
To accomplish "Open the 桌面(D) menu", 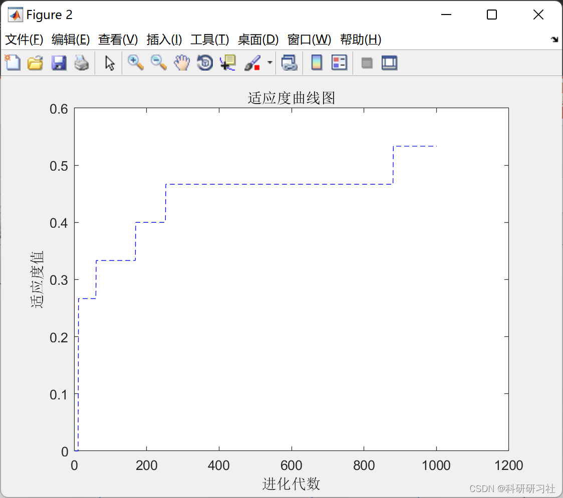I will coord(258,40).
